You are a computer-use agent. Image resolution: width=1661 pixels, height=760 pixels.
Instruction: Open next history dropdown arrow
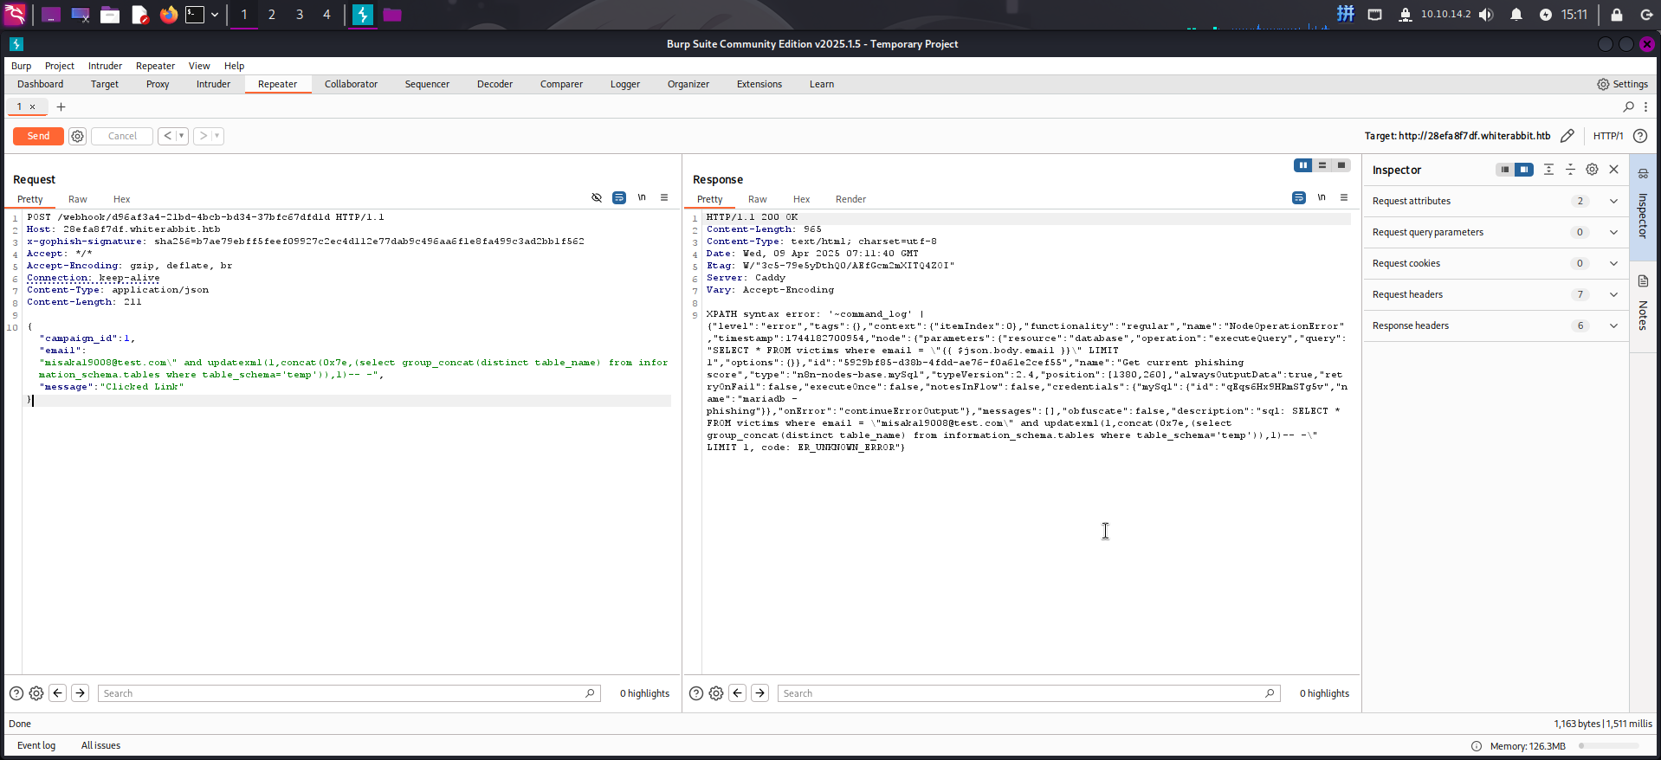click(217, 136)
